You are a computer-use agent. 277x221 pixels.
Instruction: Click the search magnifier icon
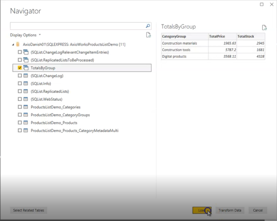pos(148,26)
